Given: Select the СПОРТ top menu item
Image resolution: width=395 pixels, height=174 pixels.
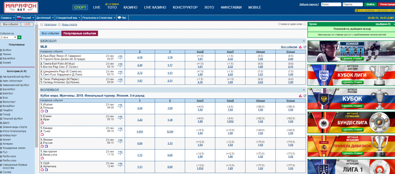Looking at the screenshot, I should click(x=80, y=7).
